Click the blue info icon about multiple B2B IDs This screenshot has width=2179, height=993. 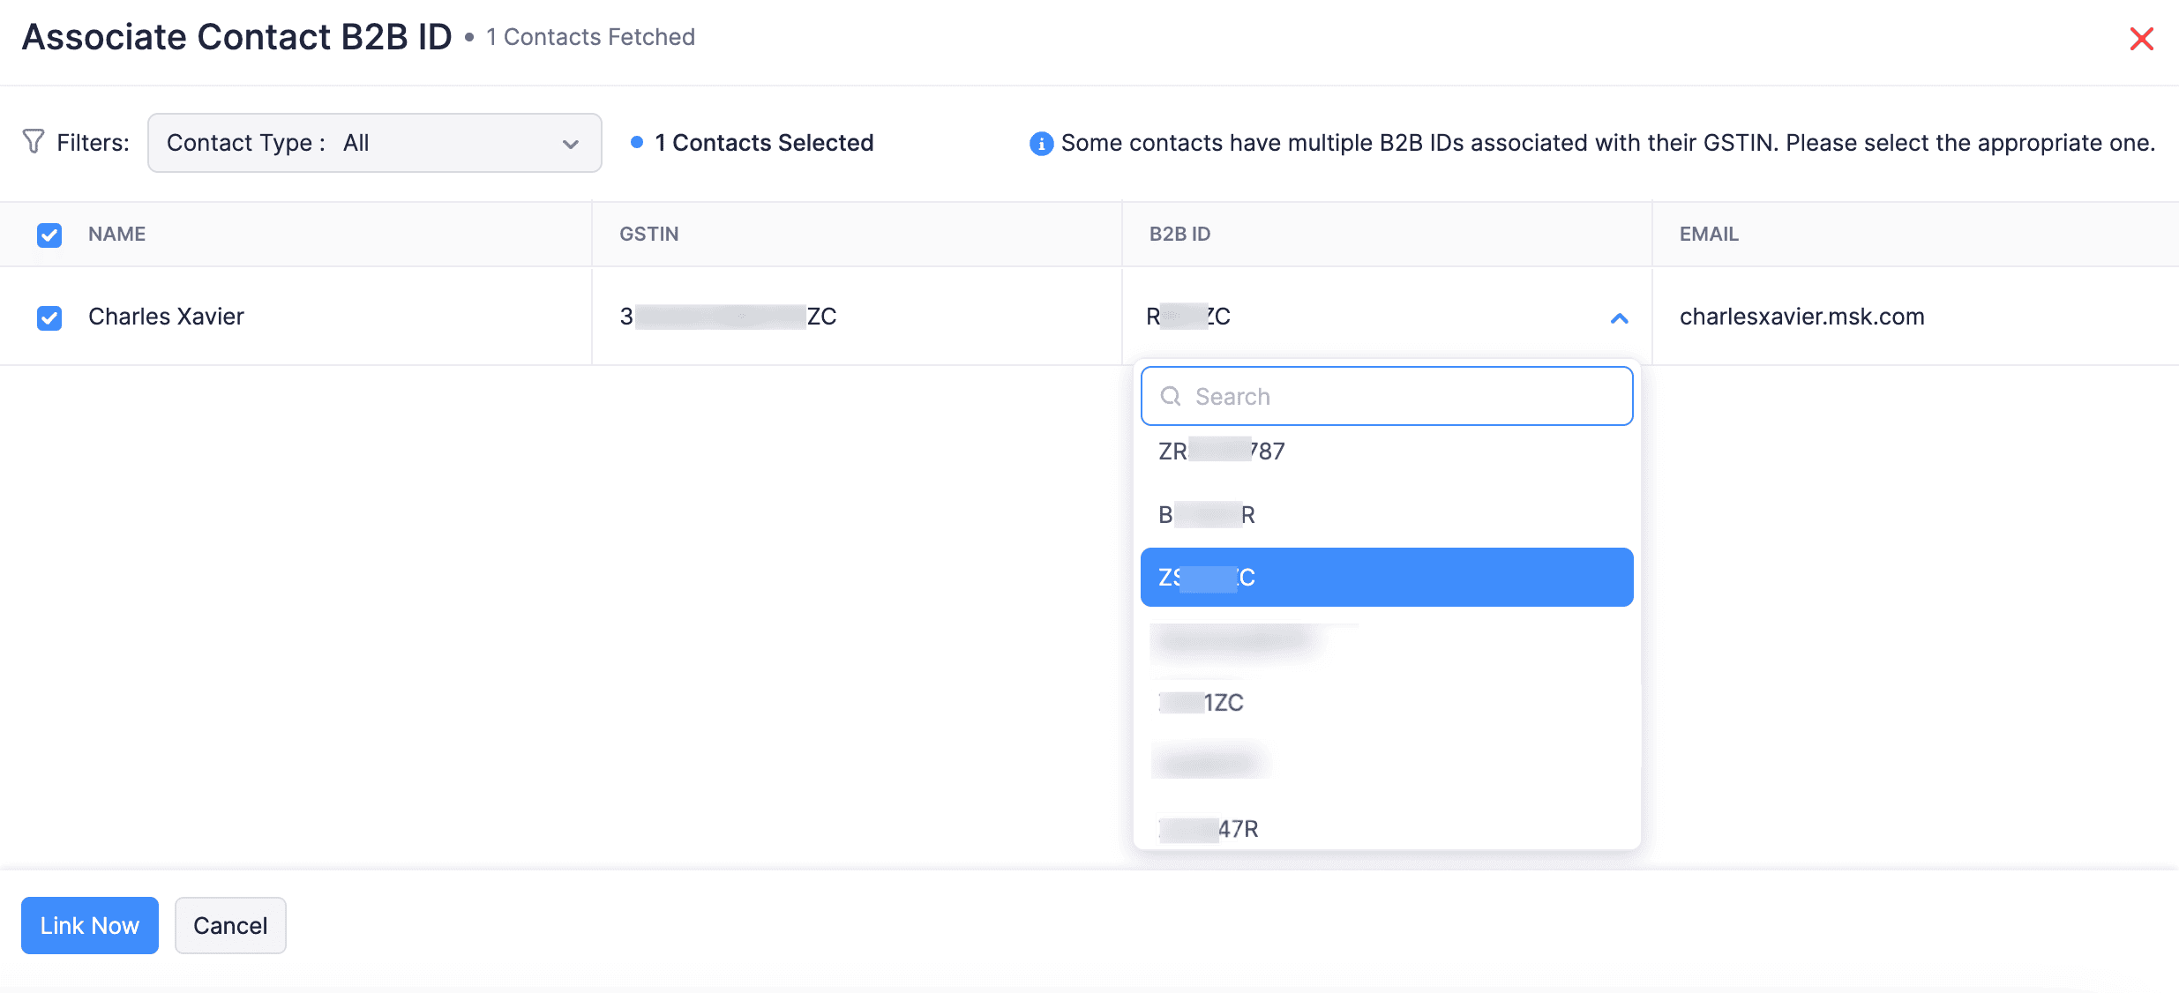pos(1041,143)
